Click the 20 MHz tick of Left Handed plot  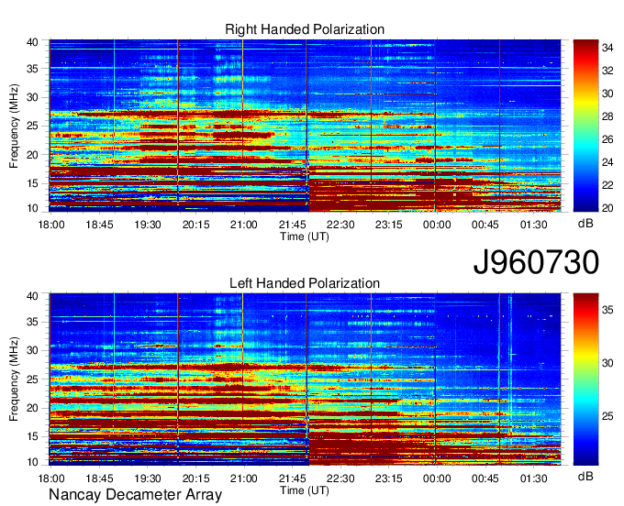click(x=32, y=408)
